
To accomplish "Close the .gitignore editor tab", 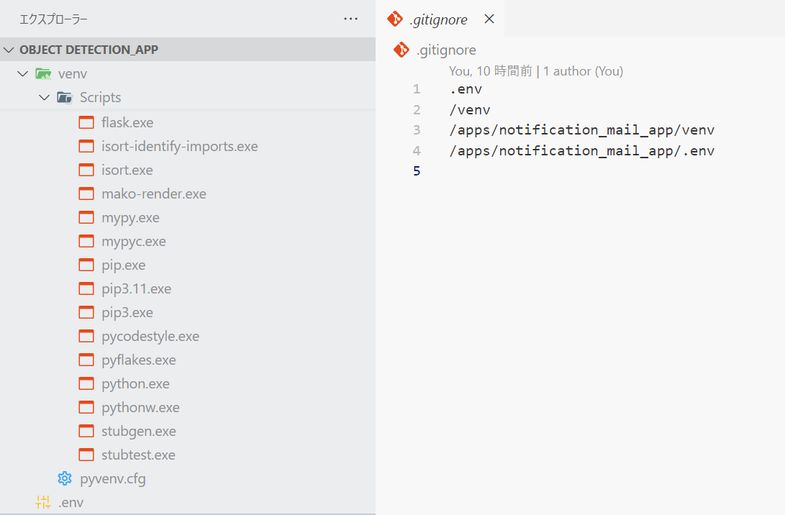I will pyautogui.click(x=489, y=19).
